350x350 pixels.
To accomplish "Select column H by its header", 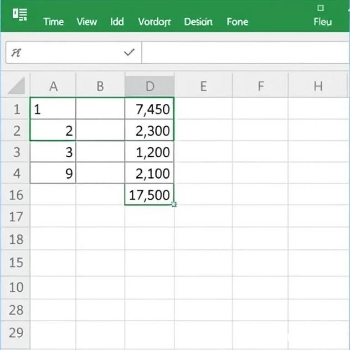I will [x=318, y=86].
